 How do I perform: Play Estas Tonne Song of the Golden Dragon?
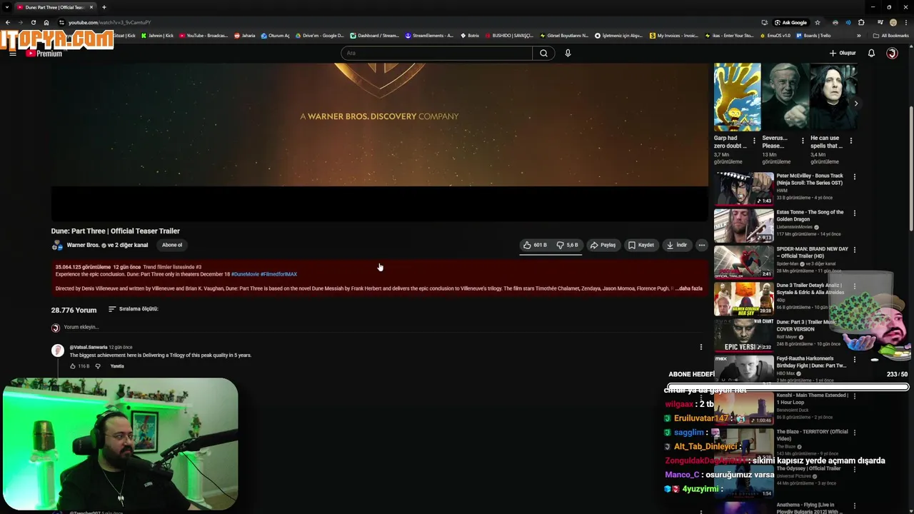[743, 226]
